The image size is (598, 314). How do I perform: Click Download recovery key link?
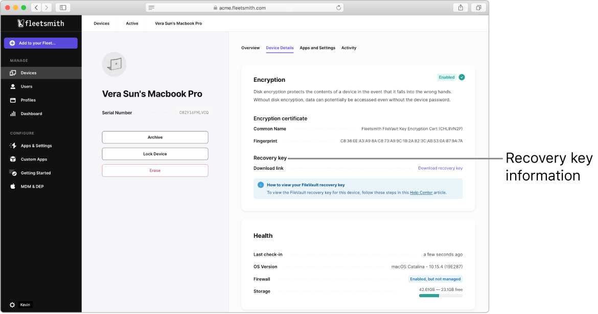coord(441,168)
